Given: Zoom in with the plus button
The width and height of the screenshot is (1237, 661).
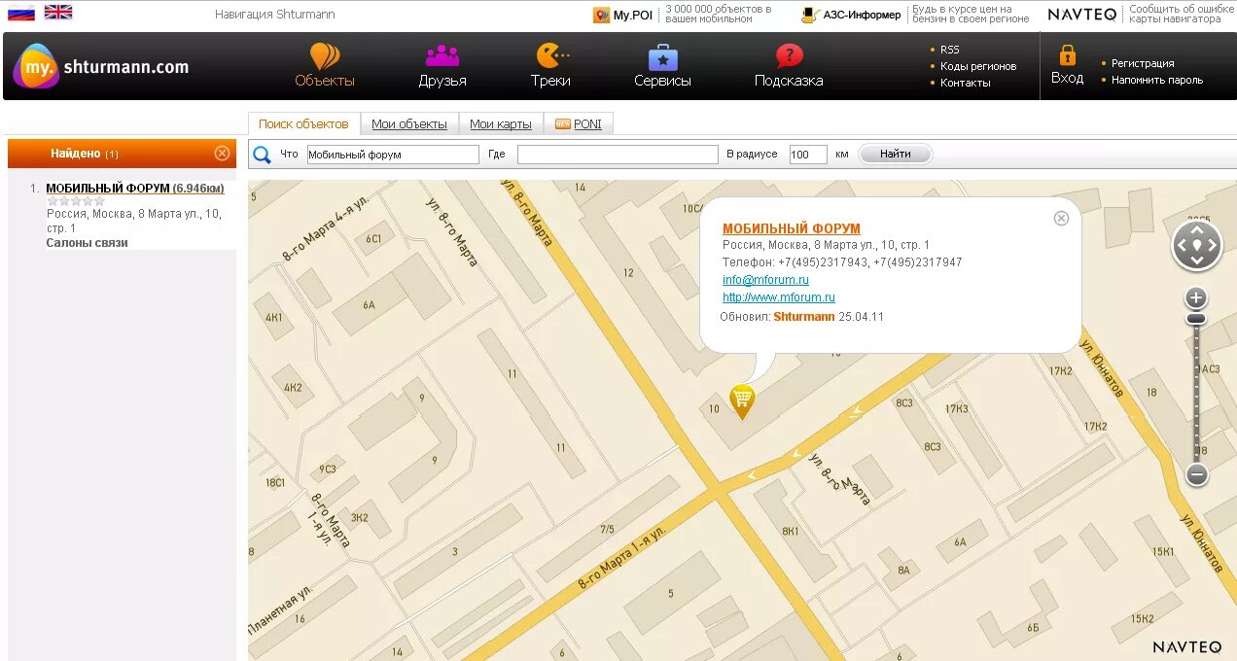Looking at the screenshot, I should pyautogui.click(x=1197, y=297).
